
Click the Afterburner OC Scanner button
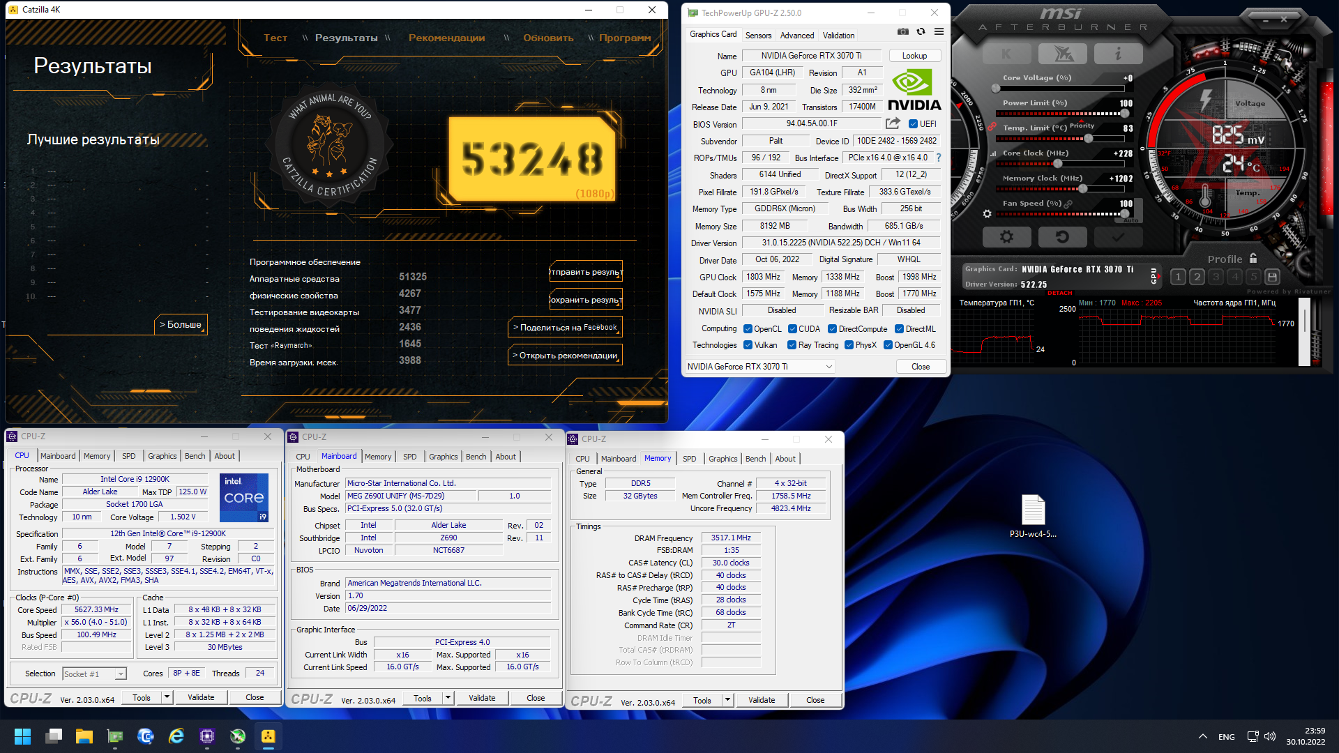pos(1062,54)
